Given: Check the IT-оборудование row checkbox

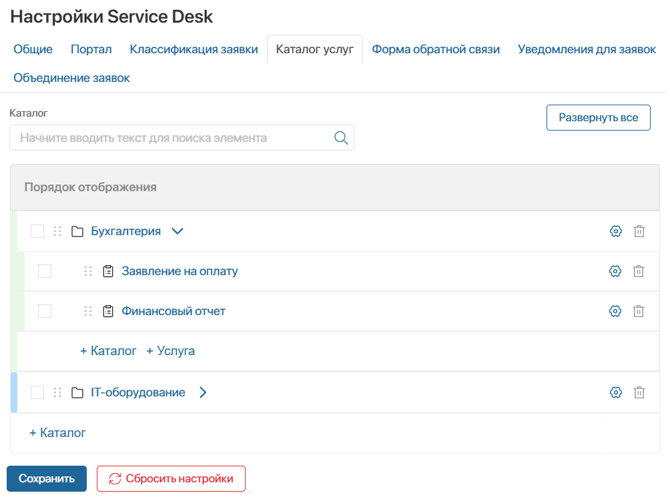Looking at the screenshot, I should [x=37, y=392].
